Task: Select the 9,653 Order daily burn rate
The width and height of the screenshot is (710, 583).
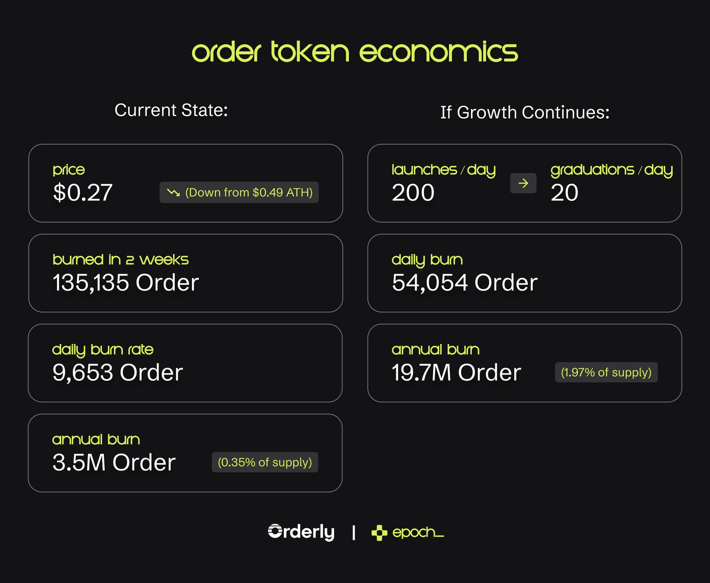Action: tap(118, 372)
